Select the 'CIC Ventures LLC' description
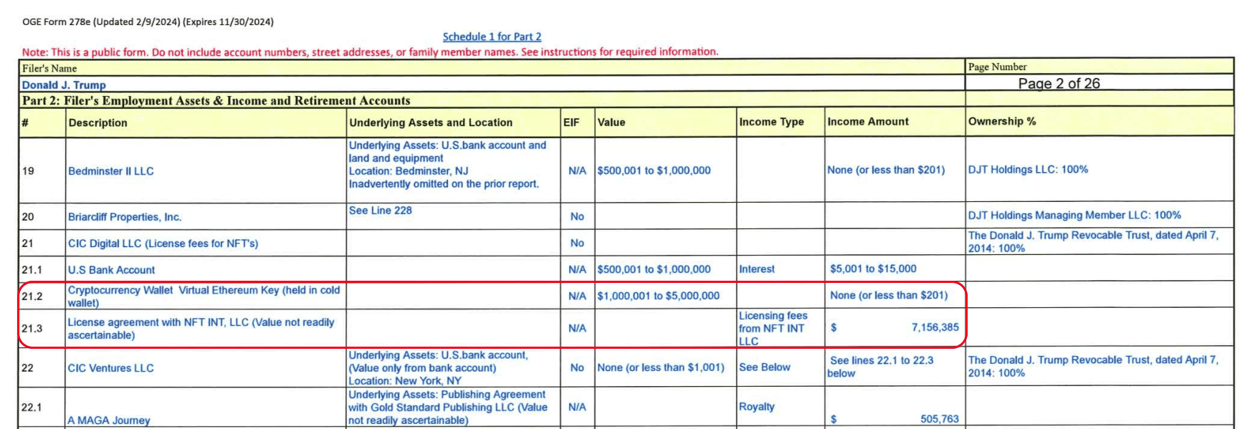 pyautogui.click(x=111, y=368)
